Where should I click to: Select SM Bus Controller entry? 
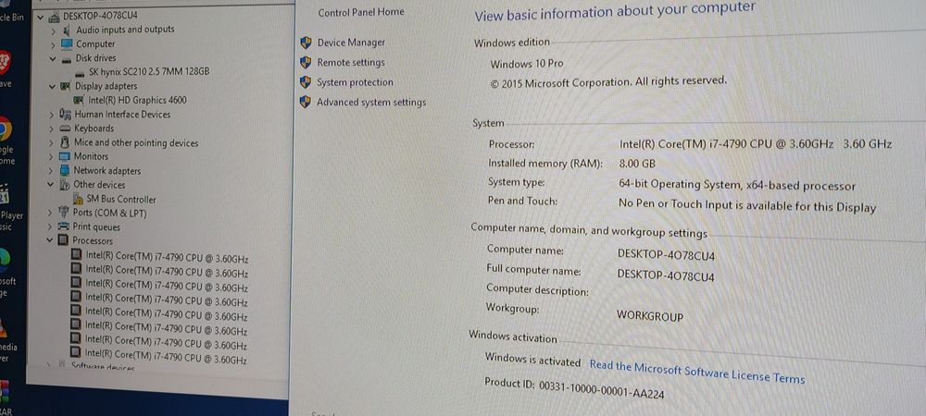[121, 199]
